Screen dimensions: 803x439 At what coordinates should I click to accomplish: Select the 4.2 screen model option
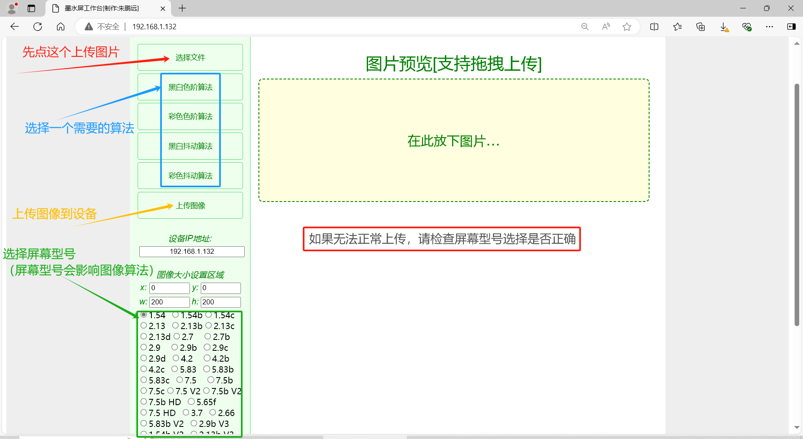tap(176, 358)
